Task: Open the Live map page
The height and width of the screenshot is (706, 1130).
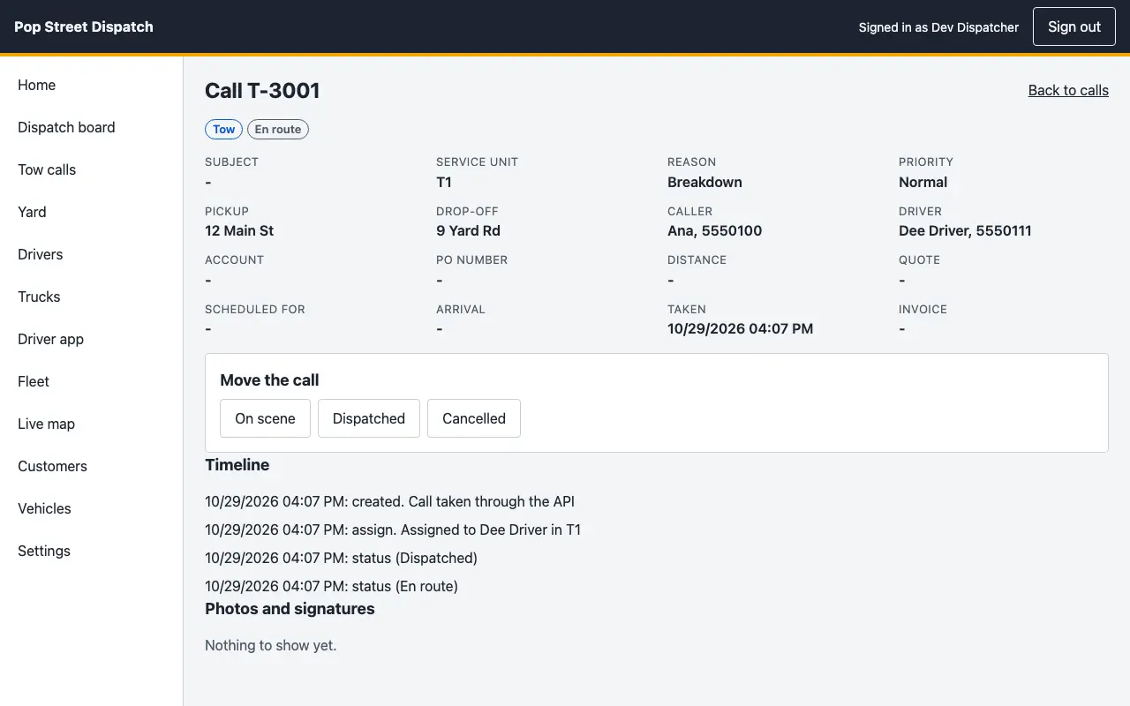Action: 46,424
